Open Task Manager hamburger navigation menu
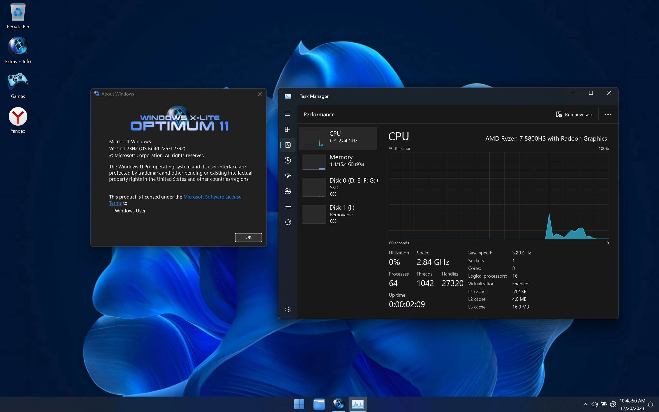The width and height of the screenshot is (659, 412). tap(288, 114)
